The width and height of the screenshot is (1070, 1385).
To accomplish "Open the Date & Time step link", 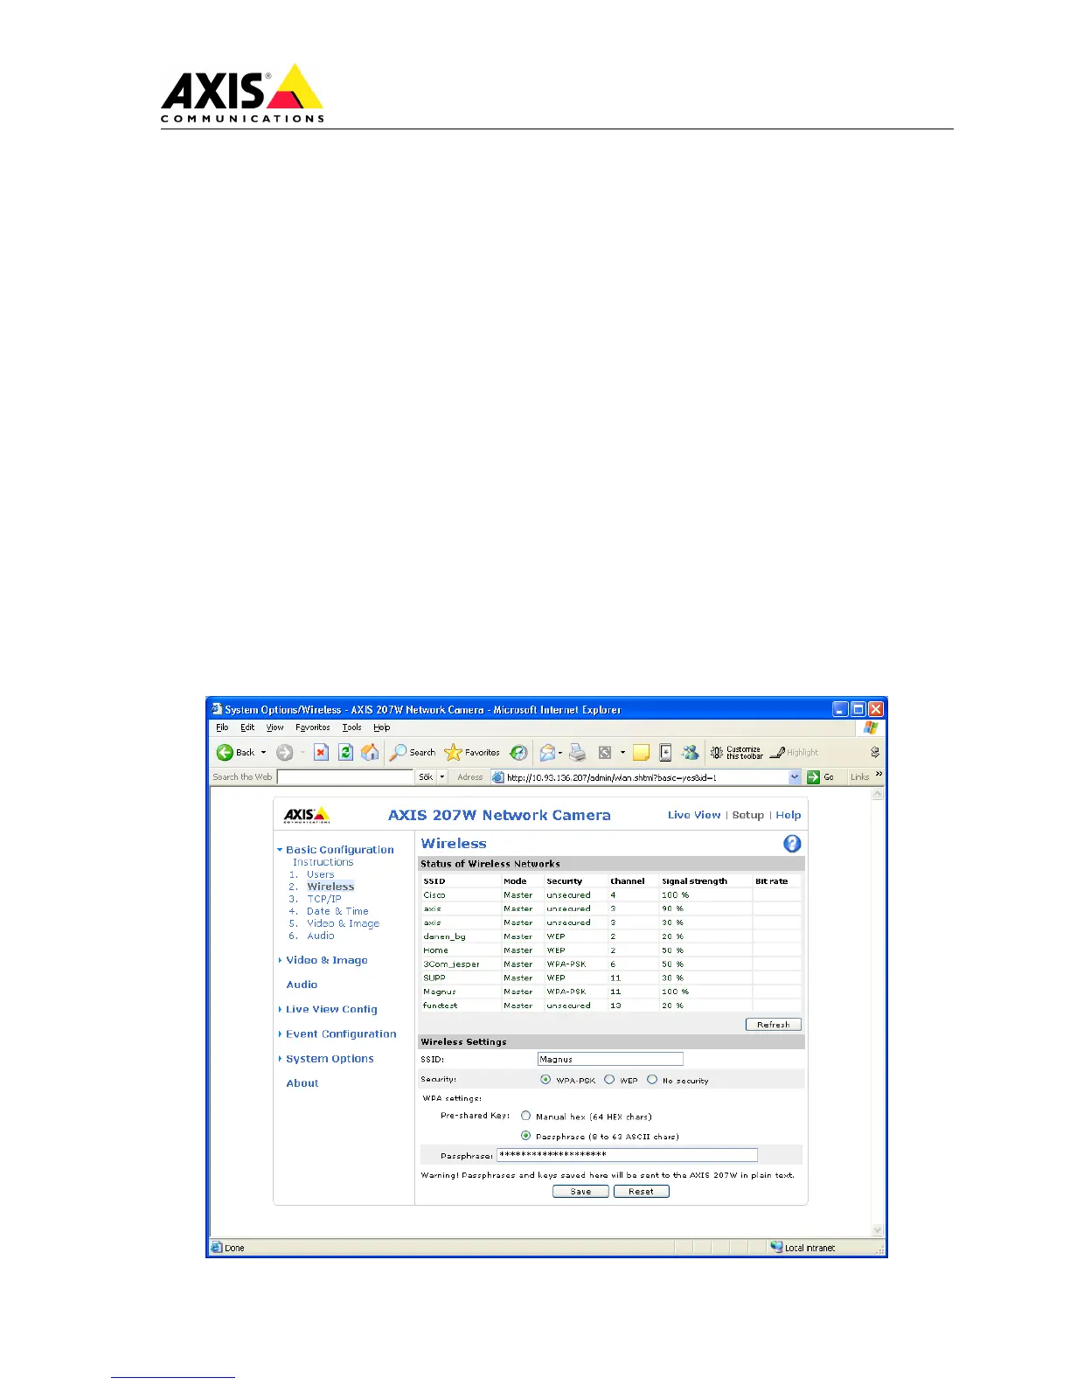I will (x=337, y=911).
